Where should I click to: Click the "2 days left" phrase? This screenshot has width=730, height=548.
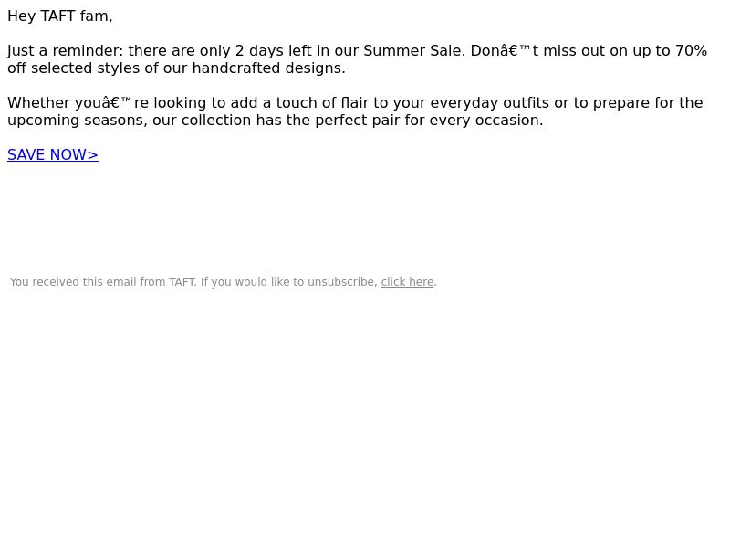coord(274,51)
